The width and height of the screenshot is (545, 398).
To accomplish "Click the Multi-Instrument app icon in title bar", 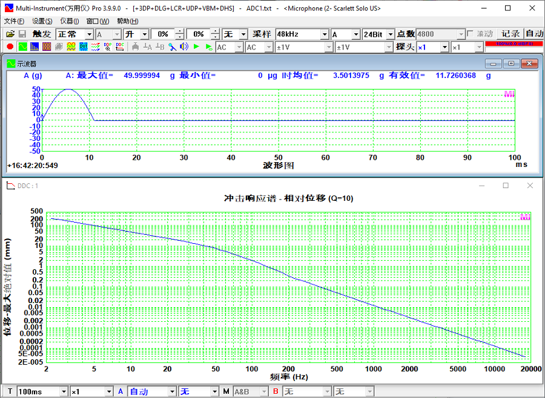I will pos(9,8).
